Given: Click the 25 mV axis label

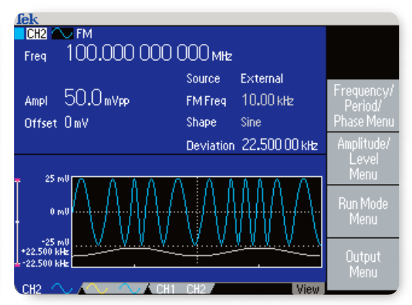Looking at the screenshot, I should pyautogui.click(x=57, y=179).
